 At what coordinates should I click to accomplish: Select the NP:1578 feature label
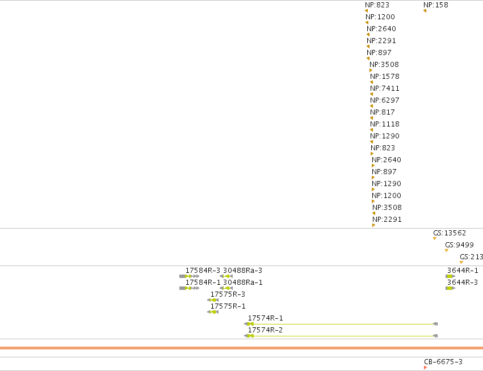click(x=384, y=77)
